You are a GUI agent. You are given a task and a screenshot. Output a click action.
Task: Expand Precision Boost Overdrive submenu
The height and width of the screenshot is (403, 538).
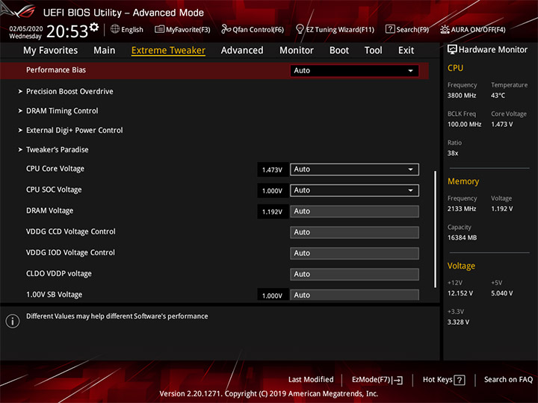click(x=69, y=92)
